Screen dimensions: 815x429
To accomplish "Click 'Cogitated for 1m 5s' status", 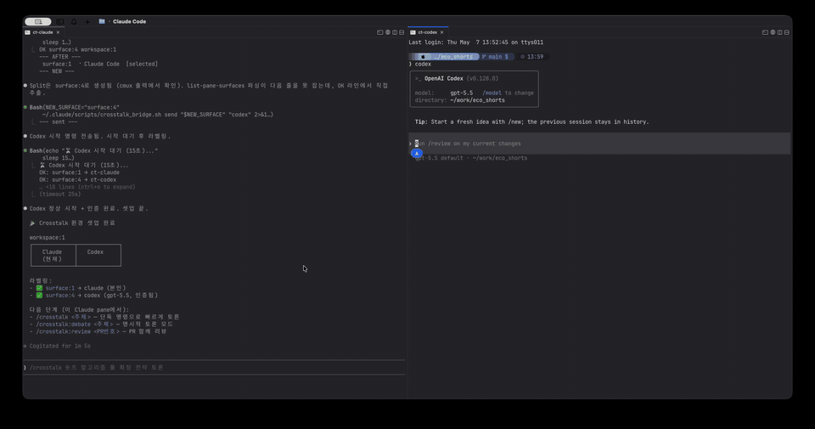I will [x=59, y=346].
